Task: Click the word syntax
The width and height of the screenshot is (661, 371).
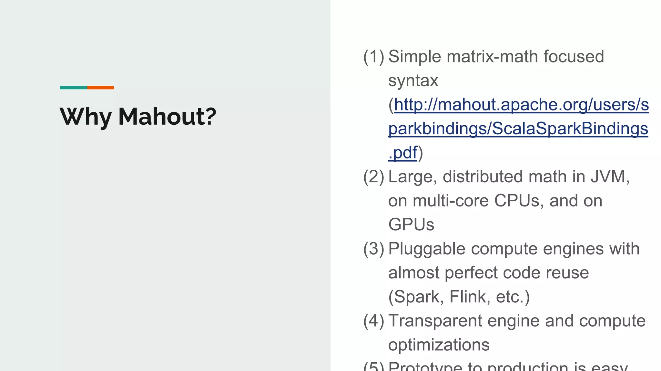Action: [x=413, y=81]
